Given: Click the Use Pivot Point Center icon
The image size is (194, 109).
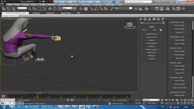Looking at the screenshot, I should [x=75, y=8].
